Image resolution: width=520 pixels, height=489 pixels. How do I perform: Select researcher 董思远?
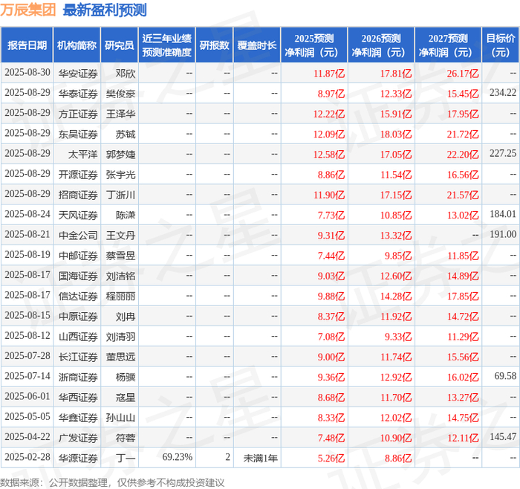(120, 357)
